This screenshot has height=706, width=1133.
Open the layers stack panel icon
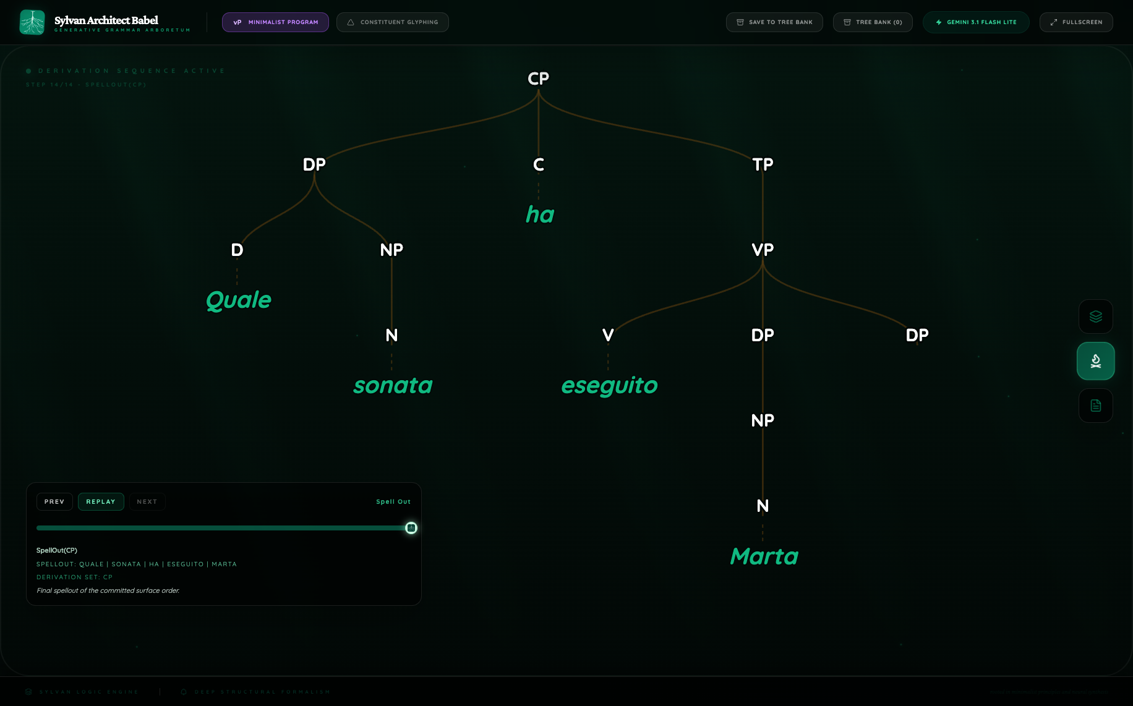click(x=1095, y=317)
